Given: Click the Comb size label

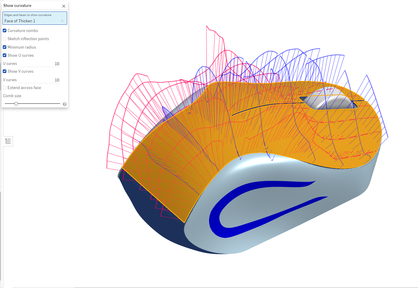Looking at the screenshot, I should (12, 96).
